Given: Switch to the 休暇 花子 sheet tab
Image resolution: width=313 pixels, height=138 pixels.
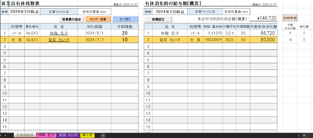Looking at the screenshot, I should pyautogui.click(x=46, y=135).
